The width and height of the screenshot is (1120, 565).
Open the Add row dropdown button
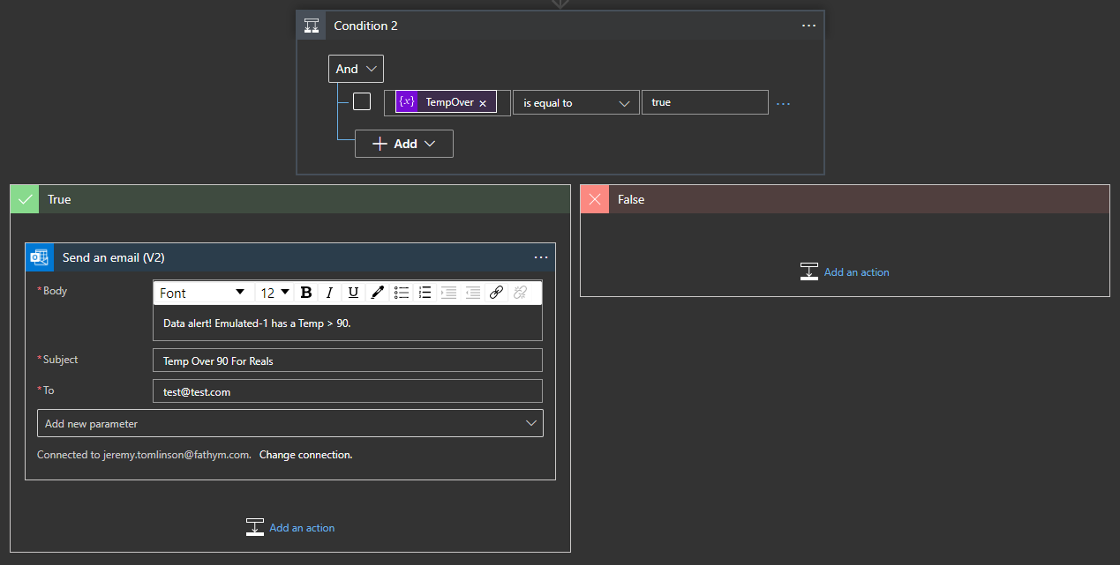point(404,144)
